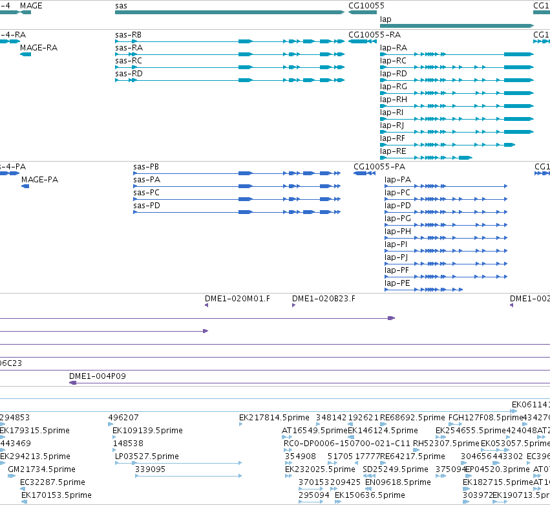Screen dimensions: 550x505
Task: Choose the sas-RC transcript label
Action: pos(129,61)
